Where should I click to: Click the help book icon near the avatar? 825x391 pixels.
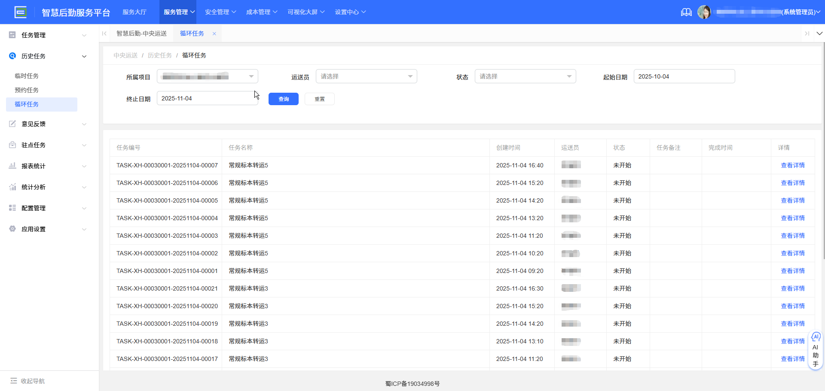pos(686,12)
